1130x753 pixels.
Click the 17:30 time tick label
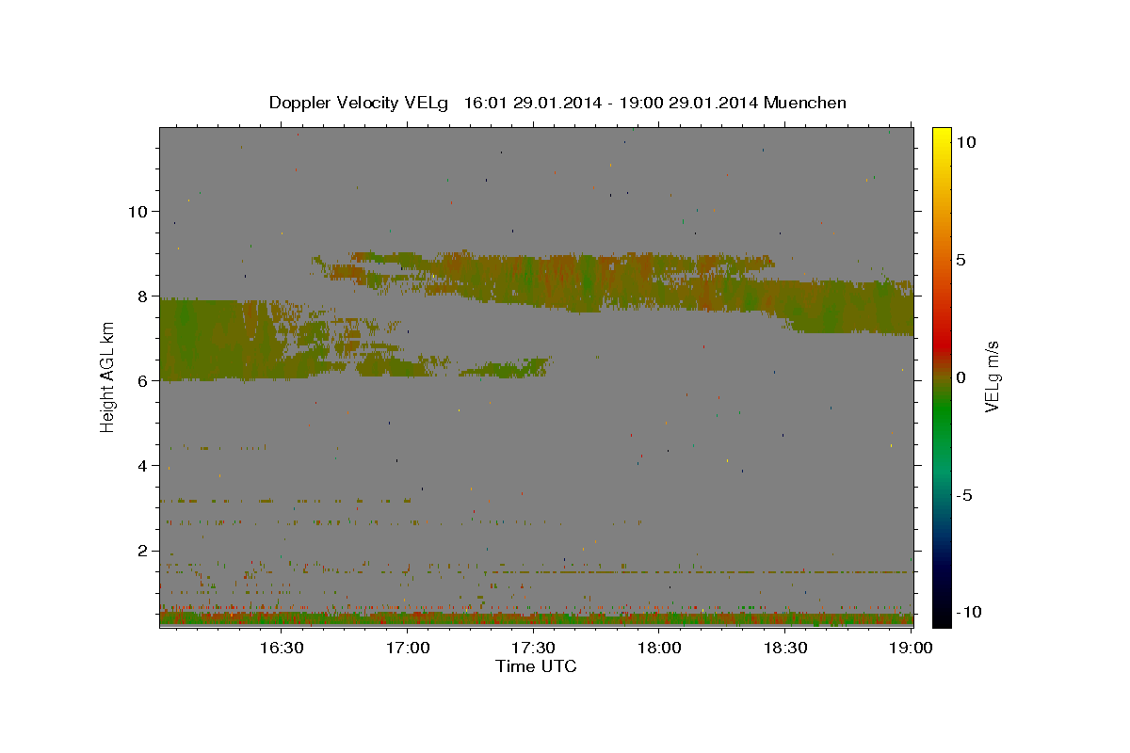(x=533, y=648)
